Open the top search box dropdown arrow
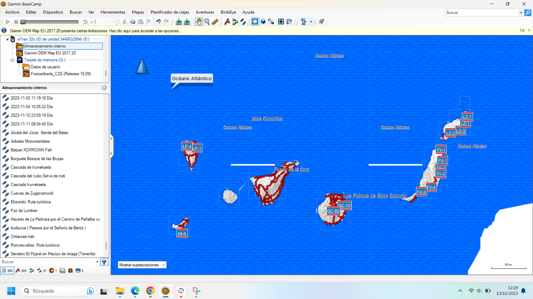The height and width of the screenshot is (299, 533). (521, 12)
